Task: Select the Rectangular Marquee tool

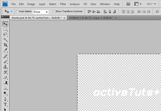Action: click(x=5, y=29)
